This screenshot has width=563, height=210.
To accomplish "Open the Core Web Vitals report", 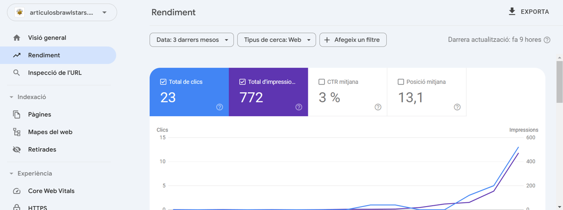I will [51, 191].
